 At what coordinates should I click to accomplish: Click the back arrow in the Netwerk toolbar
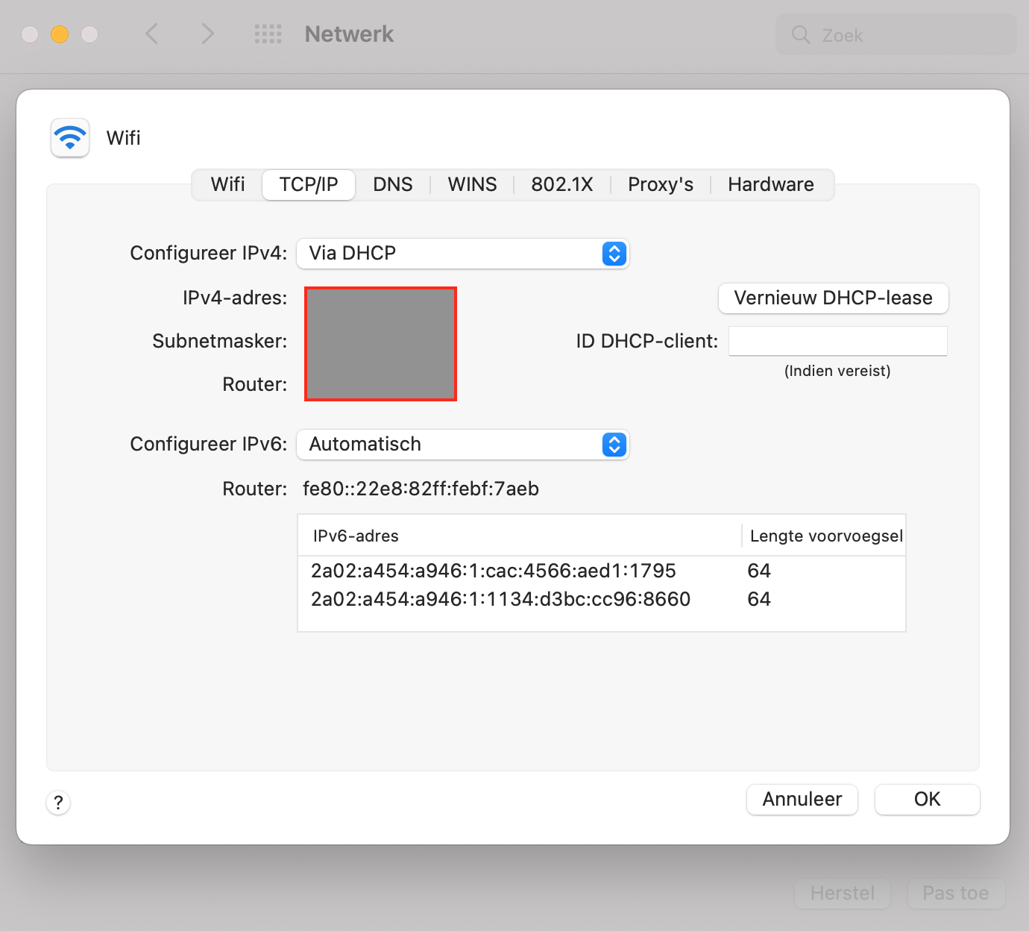tap(152, 34)
